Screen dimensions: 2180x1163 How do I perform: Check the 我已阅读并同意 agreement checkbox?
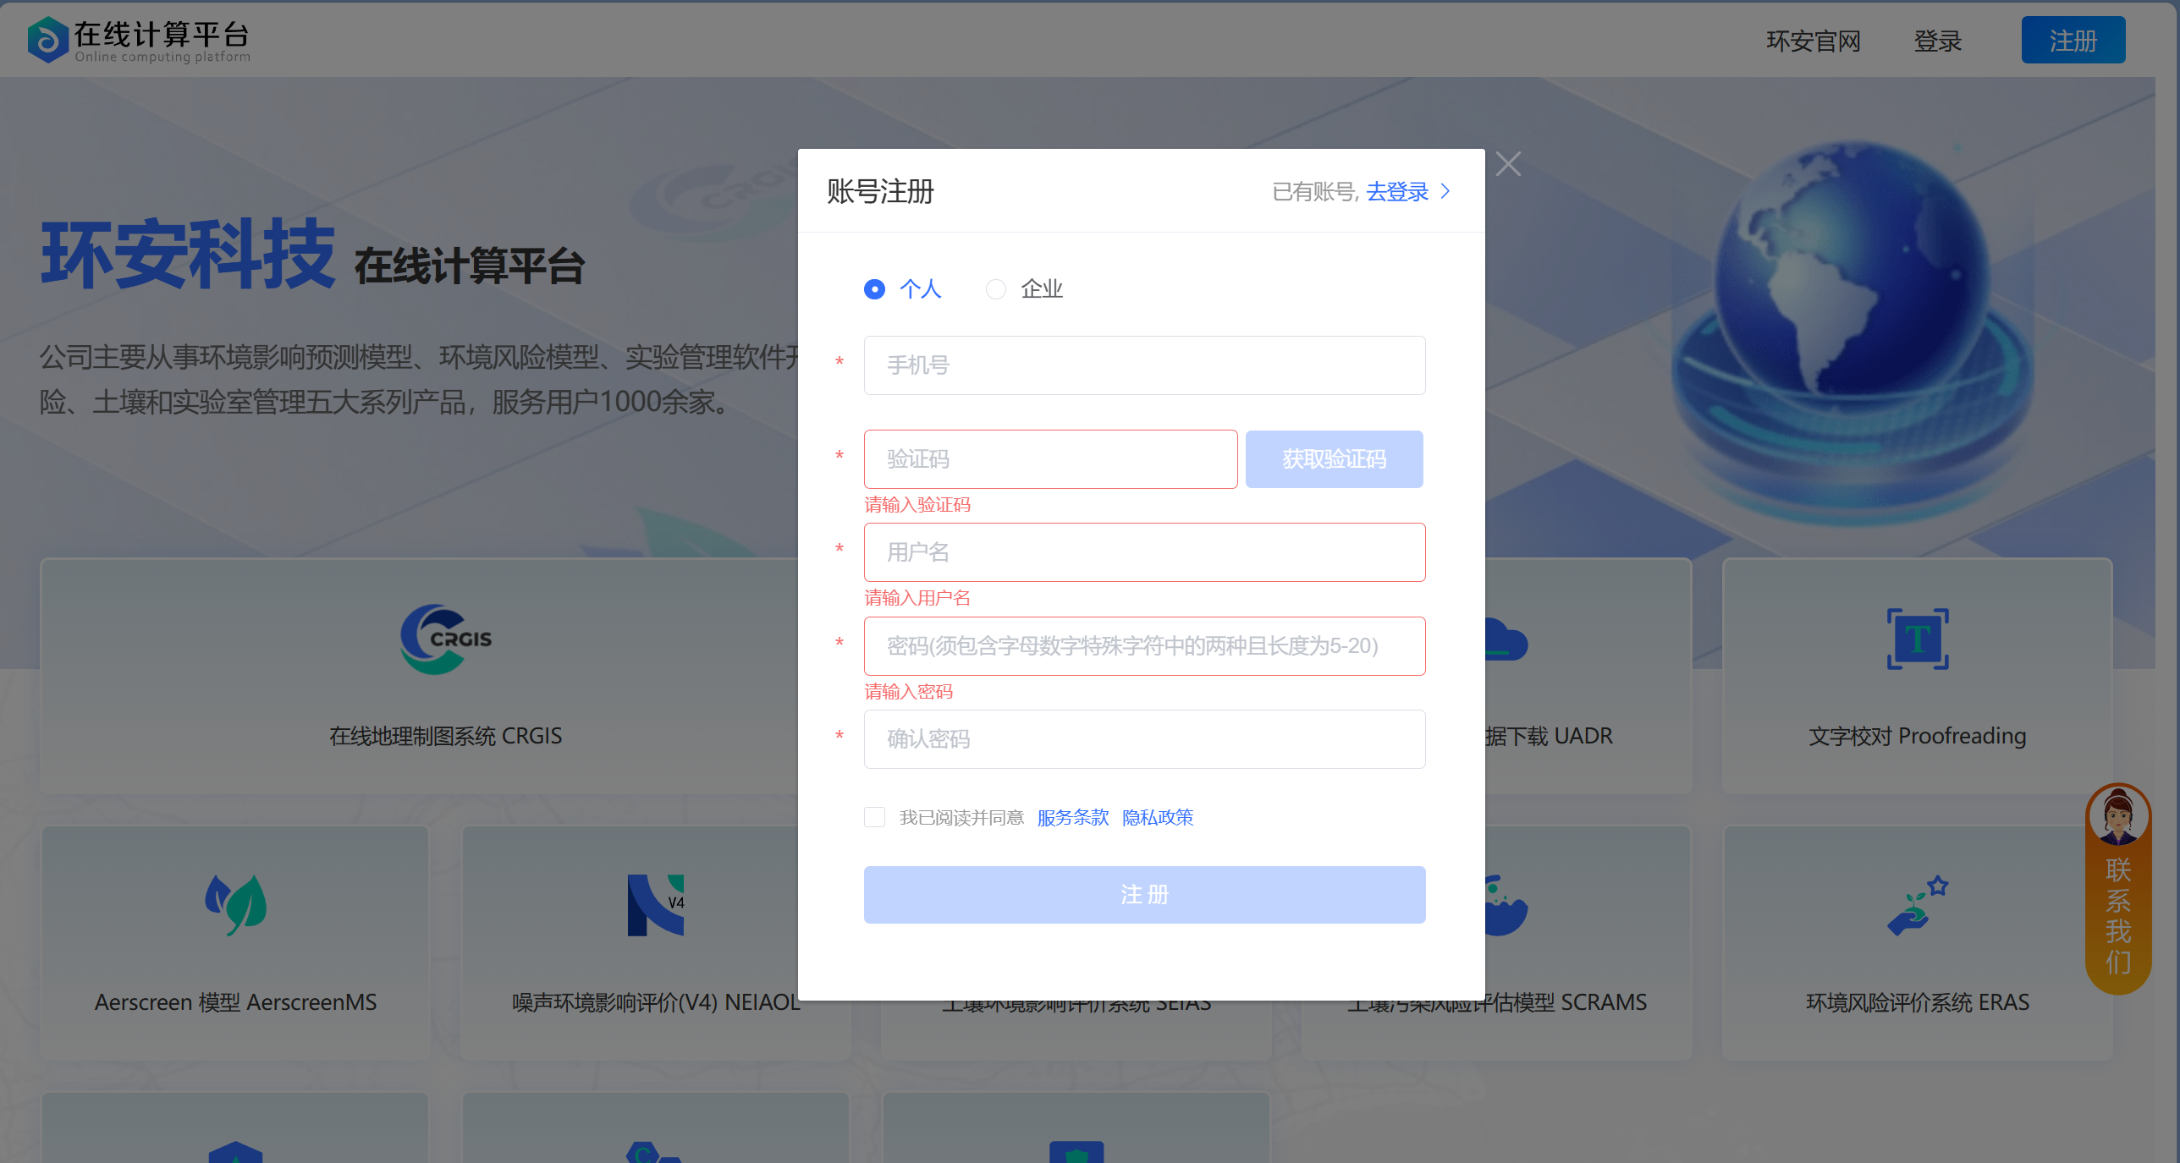click(874, 817)
